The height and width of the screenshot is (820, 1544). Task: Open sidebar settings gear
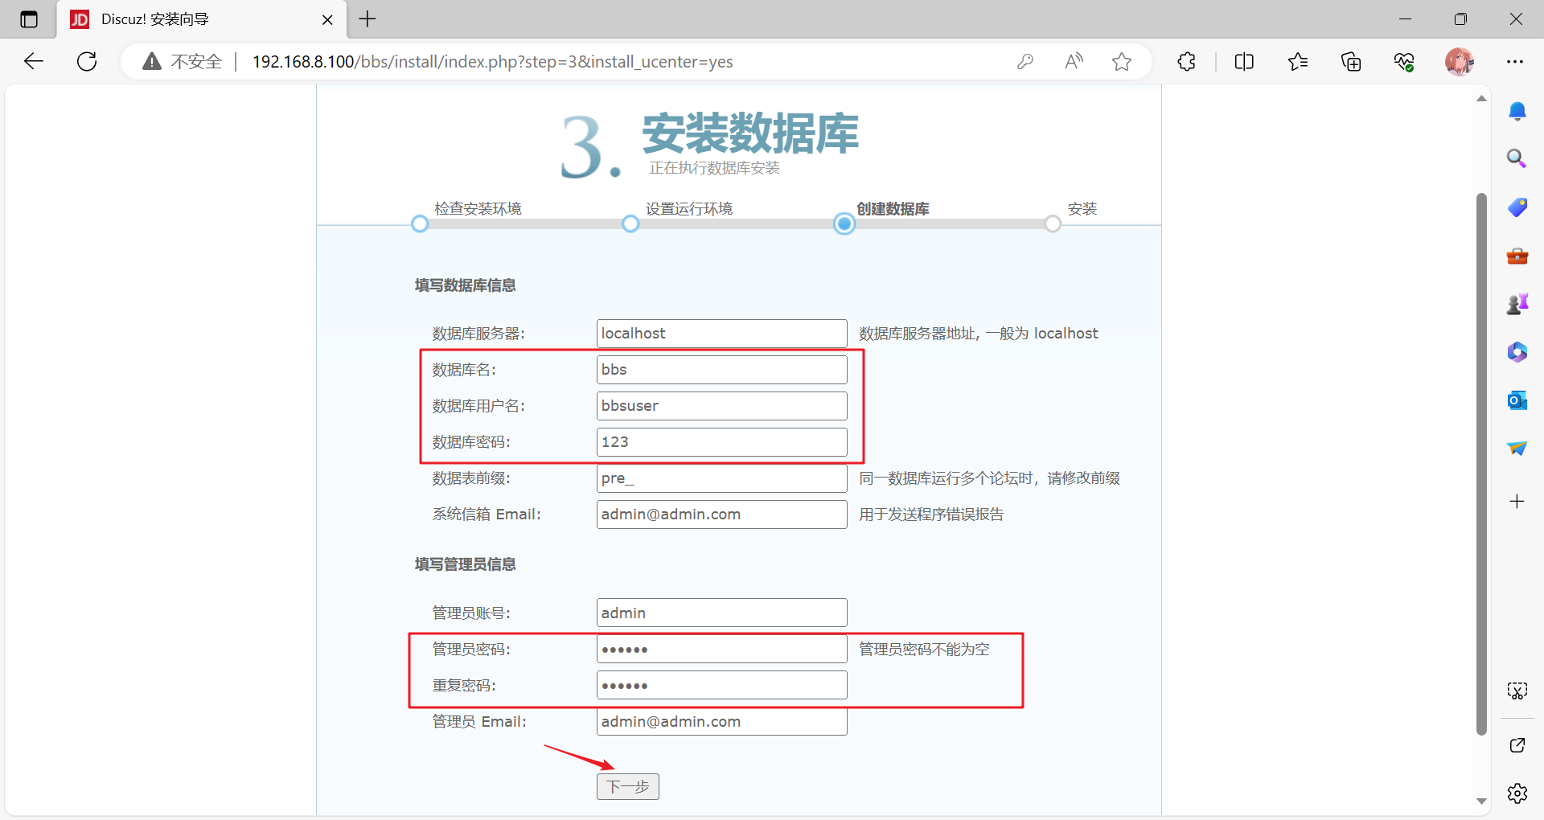(x=1517, y=793)
